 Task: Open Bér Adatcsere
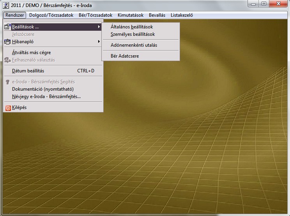[124, 56]
